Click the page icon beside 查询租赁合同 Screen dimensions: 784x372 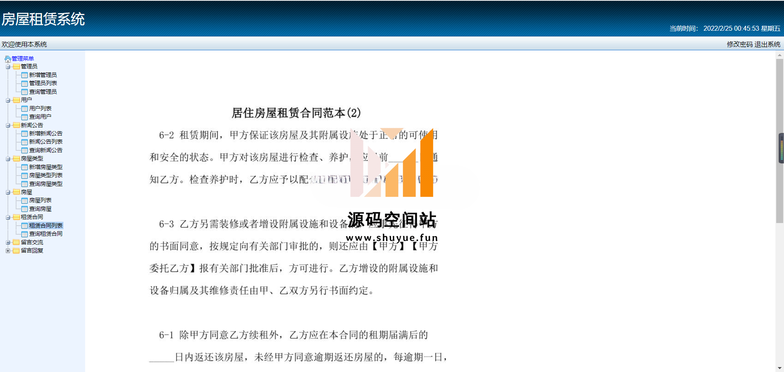(x=25, y=234)
